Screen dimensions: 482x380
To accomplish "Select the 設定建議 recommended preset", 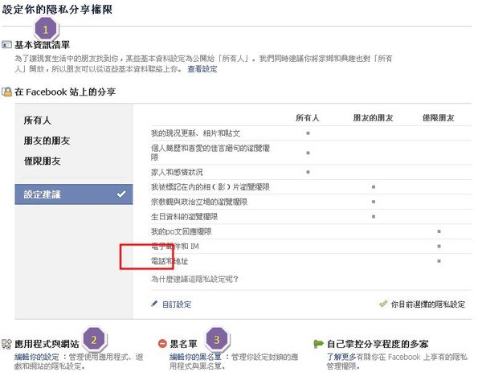I will (x=74, y=194).
